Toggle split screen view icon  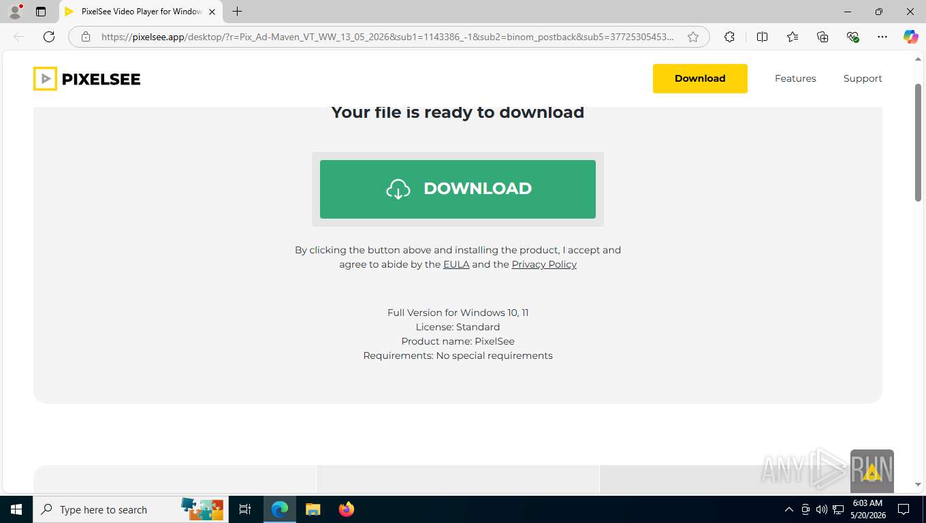762,37
